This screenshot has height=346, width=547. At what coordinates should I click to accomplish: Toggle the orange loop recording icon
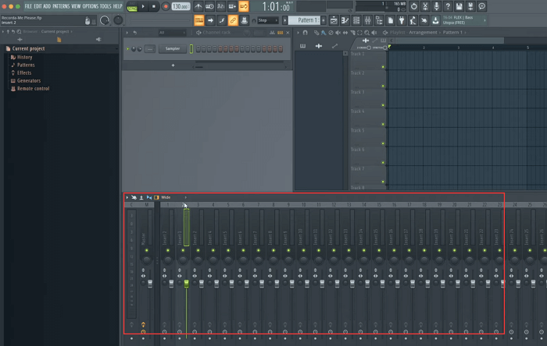(244, 6)
